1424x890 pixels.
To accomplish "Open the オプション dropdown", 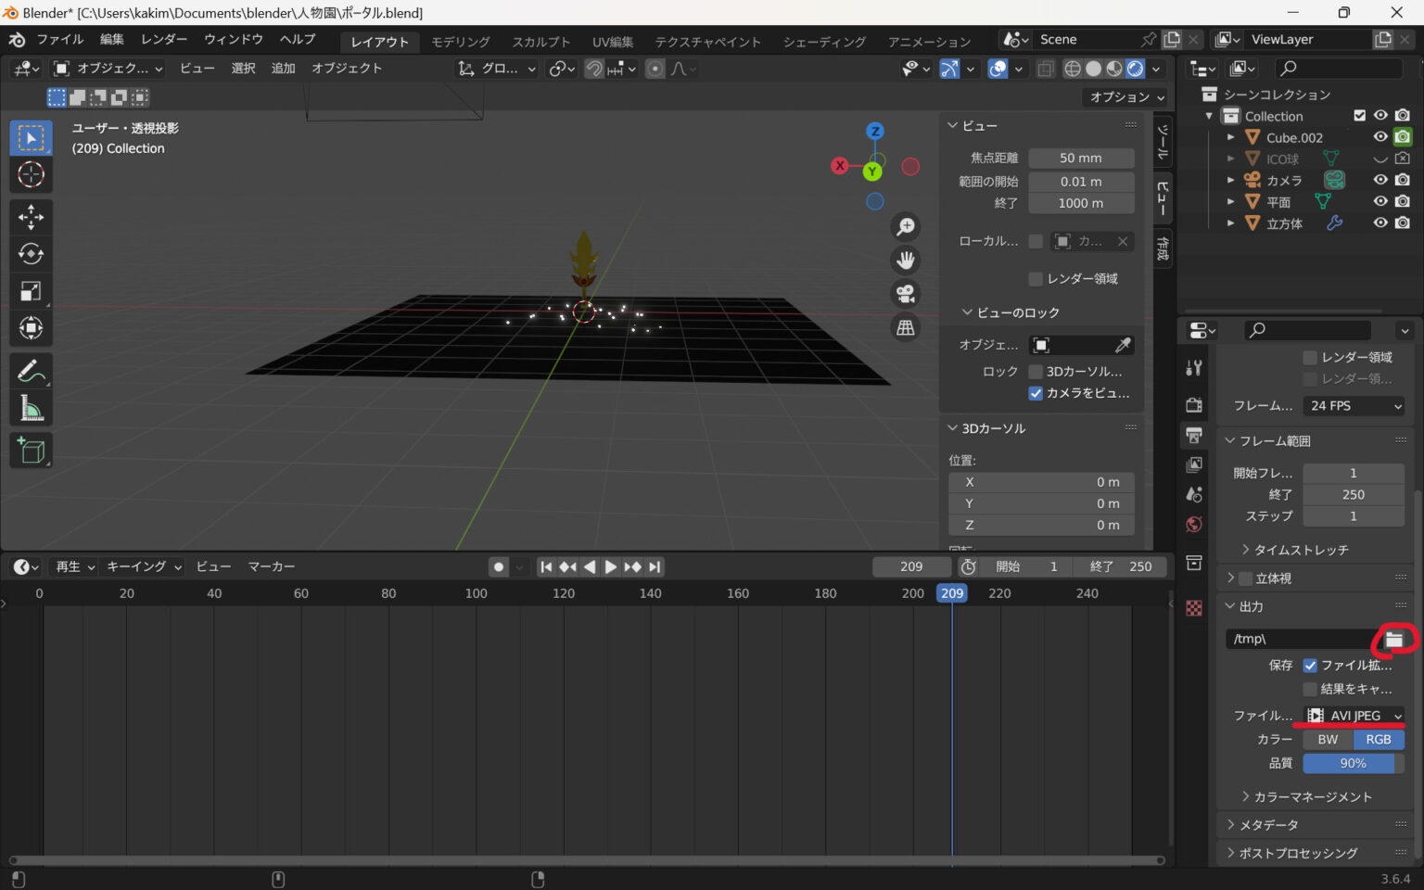I will (1126, 97).
